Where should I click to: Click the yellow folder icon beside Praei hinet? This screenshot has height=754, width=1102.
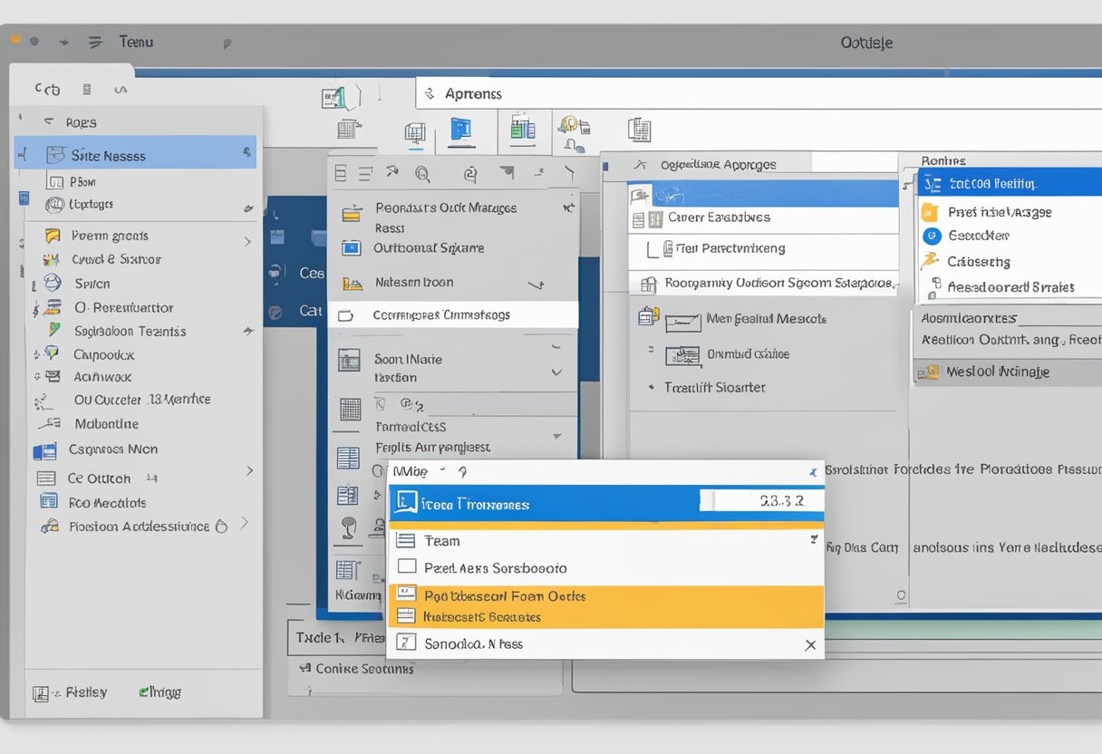pyautogui.click(x=930, y=212)
